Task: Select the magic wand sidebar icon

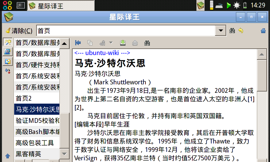Action: [8, 42]
